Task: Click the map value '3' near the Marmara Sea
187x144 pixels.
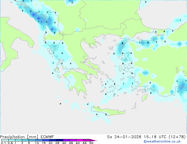Action: pos(148,42)
